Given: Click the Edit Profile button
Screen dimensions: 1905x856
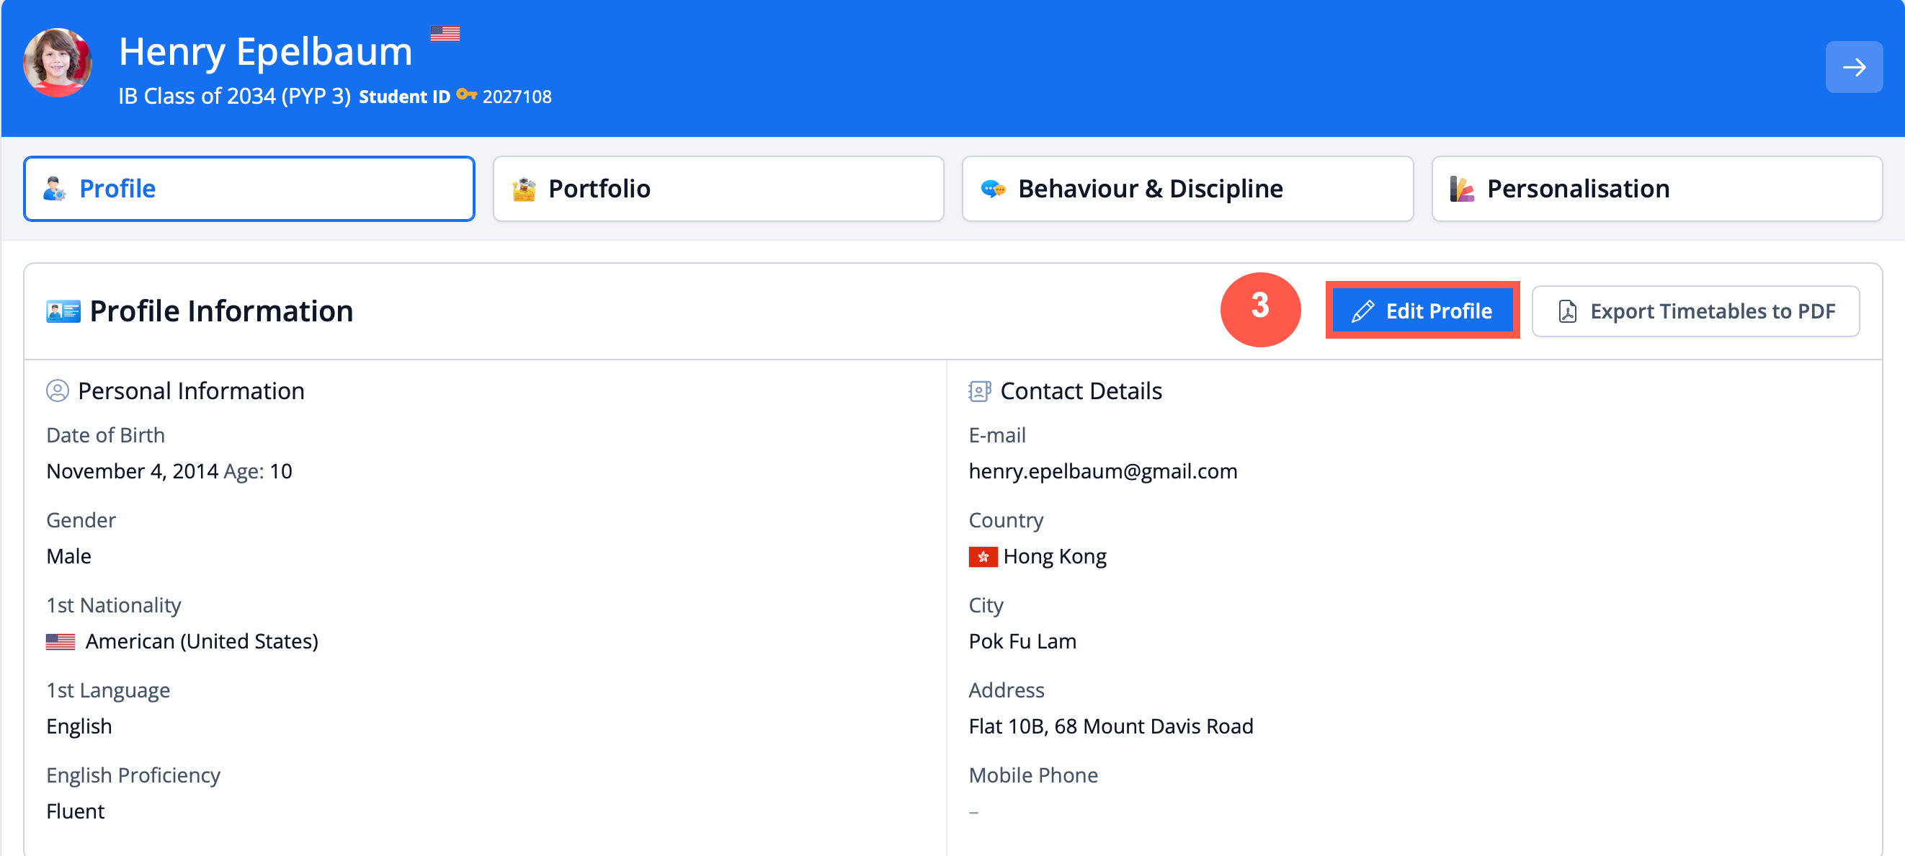Looking at the screenshot, I should point(1422,311).
